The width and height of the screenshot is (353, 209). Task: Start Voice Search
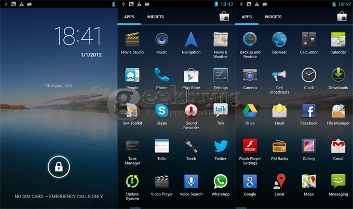tap(191, 182)
